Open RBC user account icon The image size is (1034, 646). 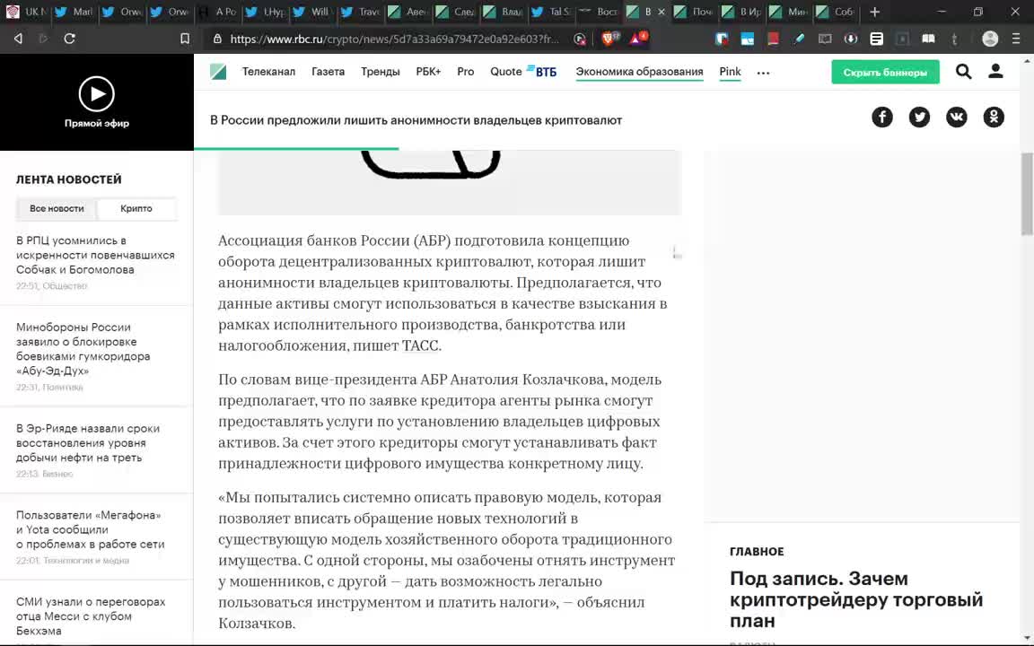click(x=995, y=71)
